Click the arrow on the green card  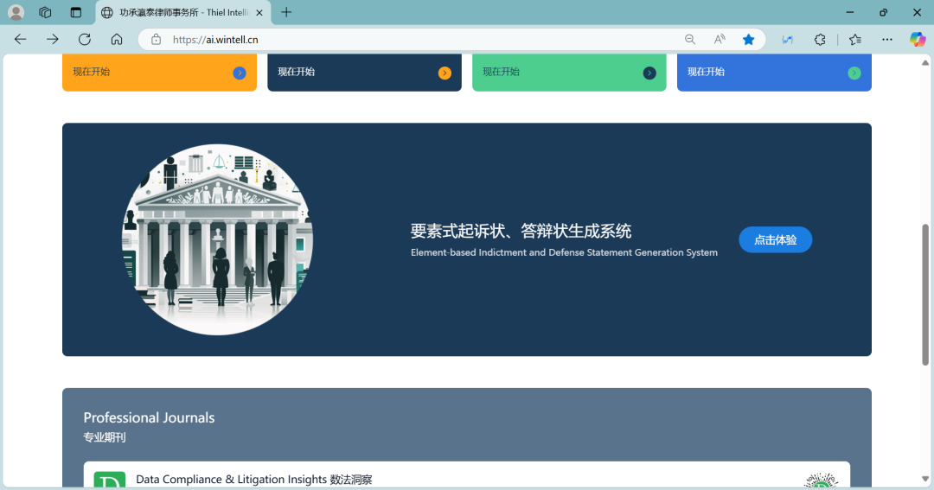[x=649, y=73]
